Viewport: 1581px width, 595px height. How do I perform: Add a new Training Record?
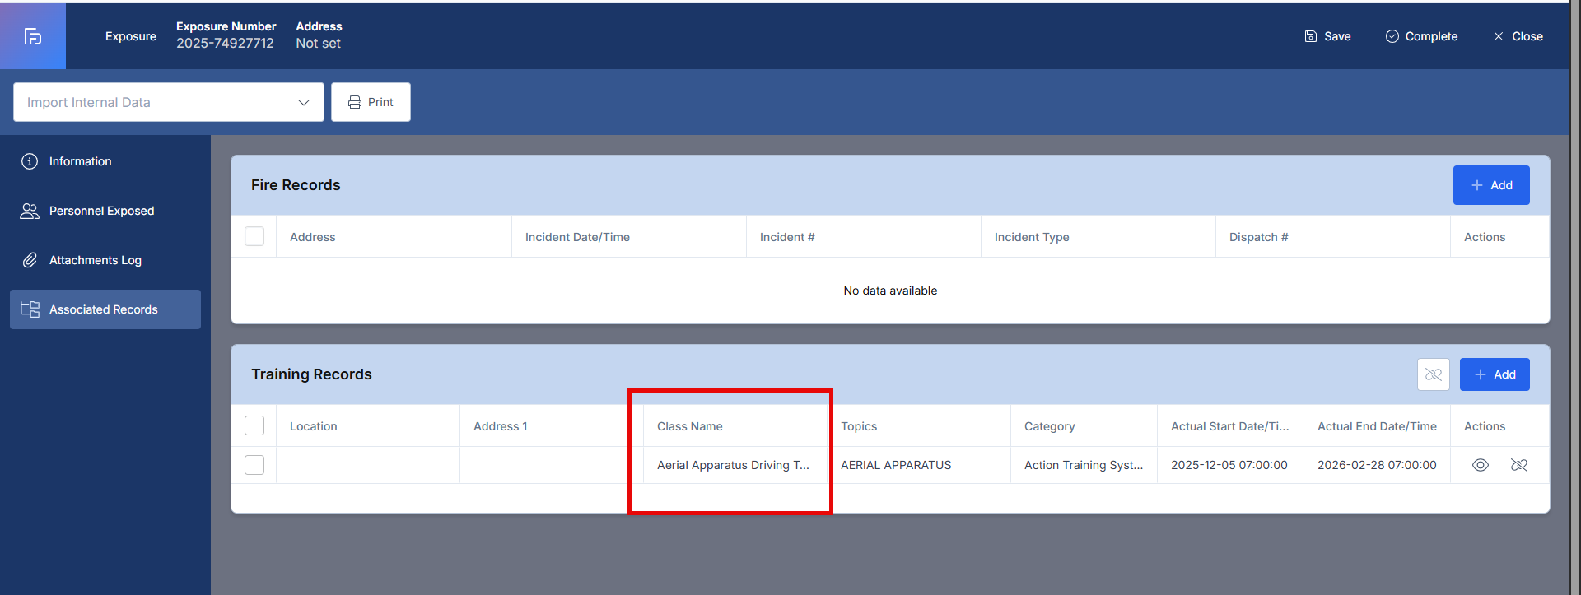pyautogui.click(x=1494, y=374)
